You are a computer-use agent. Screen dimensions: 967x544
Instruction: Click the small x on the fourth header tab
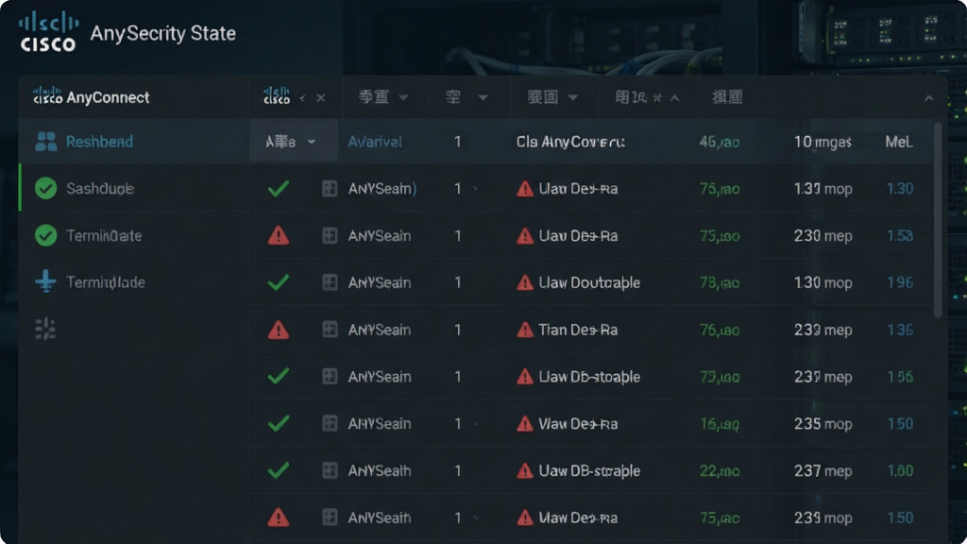(x=657, y=97)
